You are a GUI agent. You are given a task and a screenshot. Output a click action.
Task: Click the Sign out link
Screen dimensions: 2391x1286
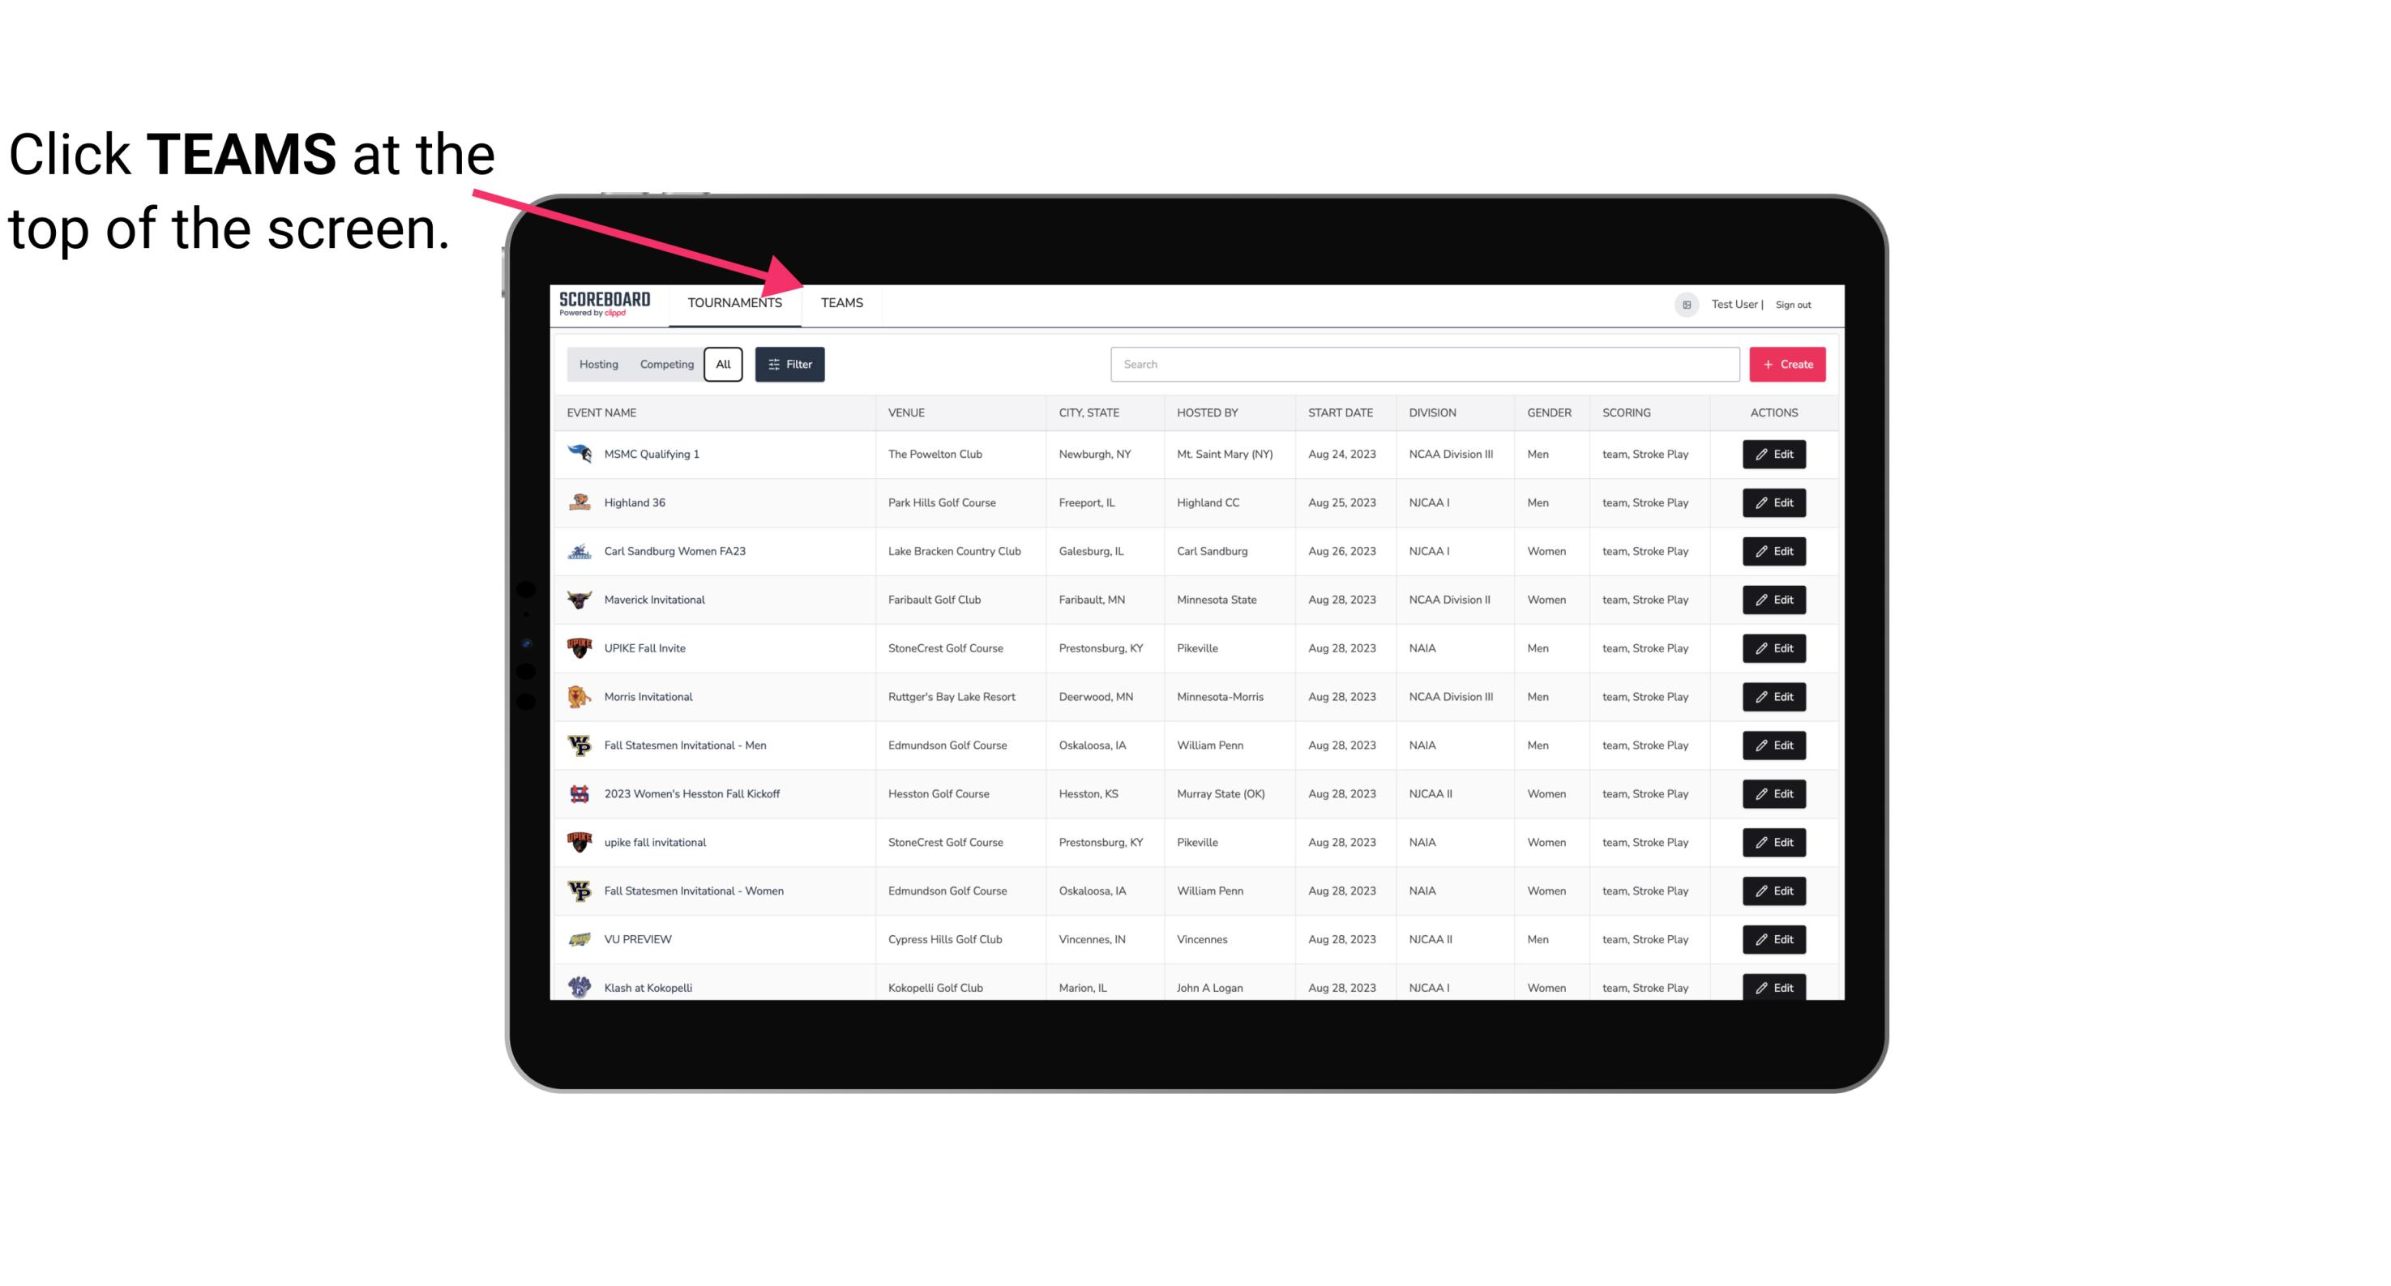(1793, 302)
